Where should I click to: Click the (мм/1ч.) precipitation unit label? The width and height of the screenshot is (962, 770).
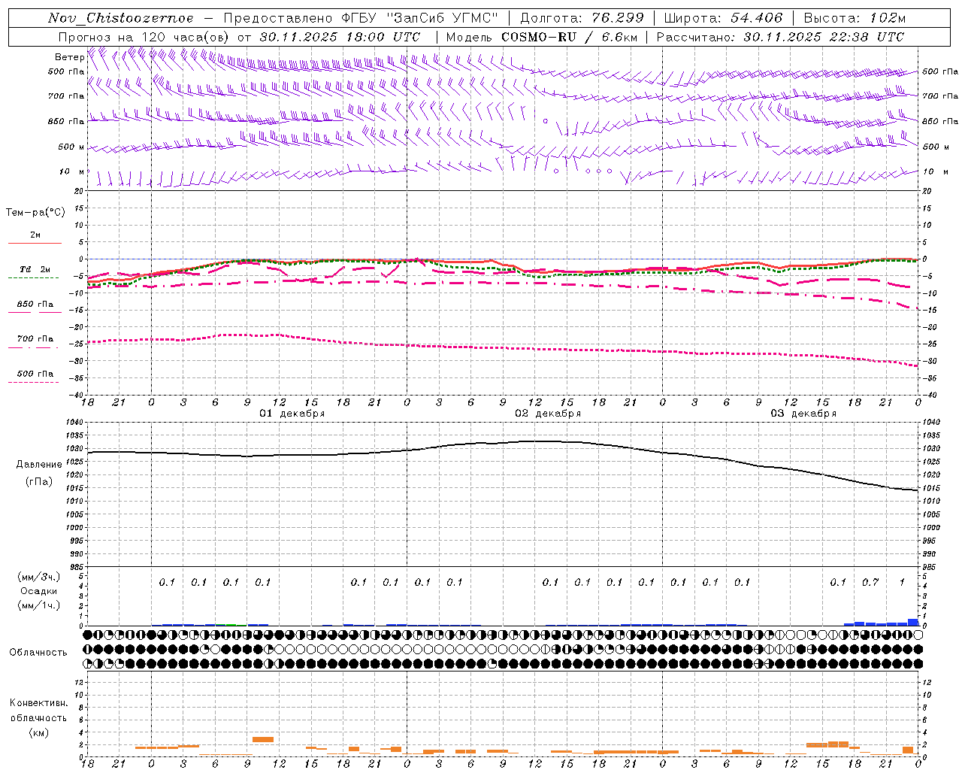[39, 605]
